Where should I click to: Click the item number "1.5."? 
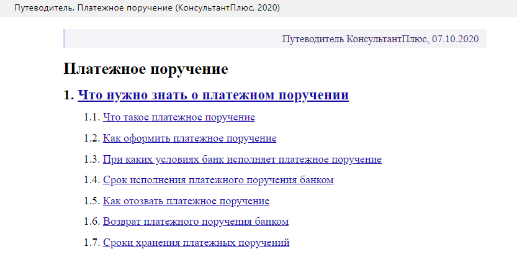pyautogui.click(x=92, y=201)
